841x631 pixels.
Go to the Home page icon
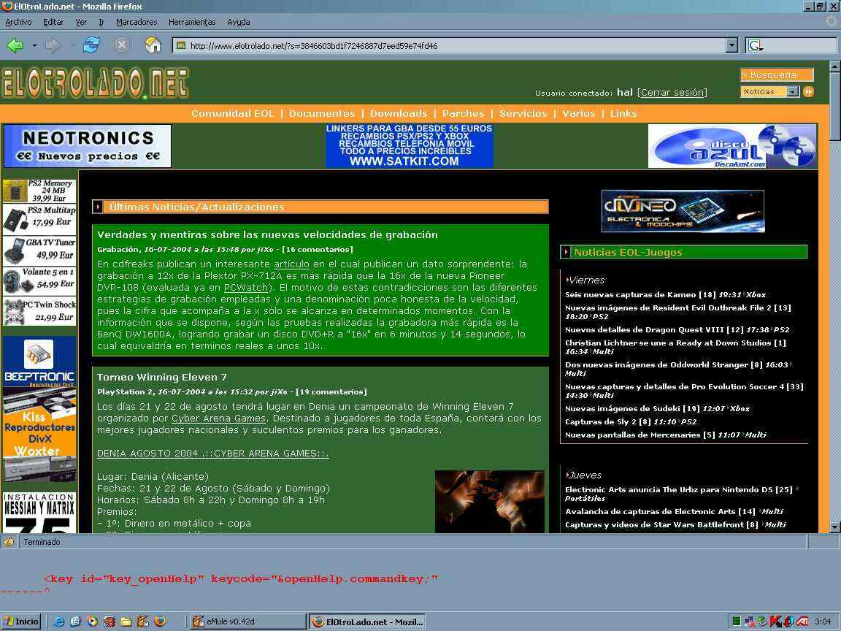click(153, 45)
